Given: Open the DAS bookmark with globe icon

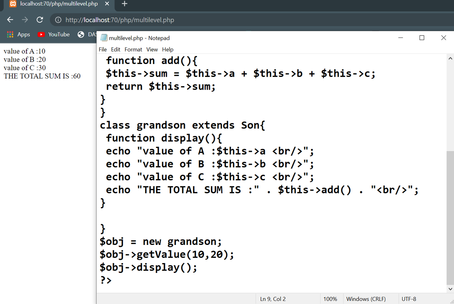Looking at the screenshot, I should [x=87, y=34].
